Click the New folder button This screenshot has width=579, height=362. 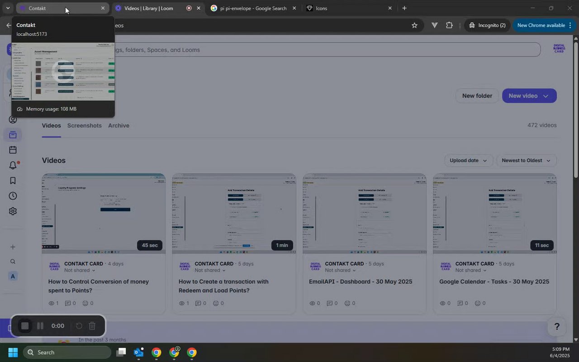[x=477, y=96]
